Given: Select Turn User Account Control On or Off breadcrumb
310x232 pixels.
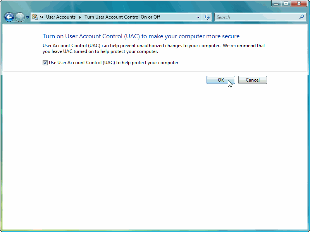Looking at the screenshot, I should coord(122,17).
